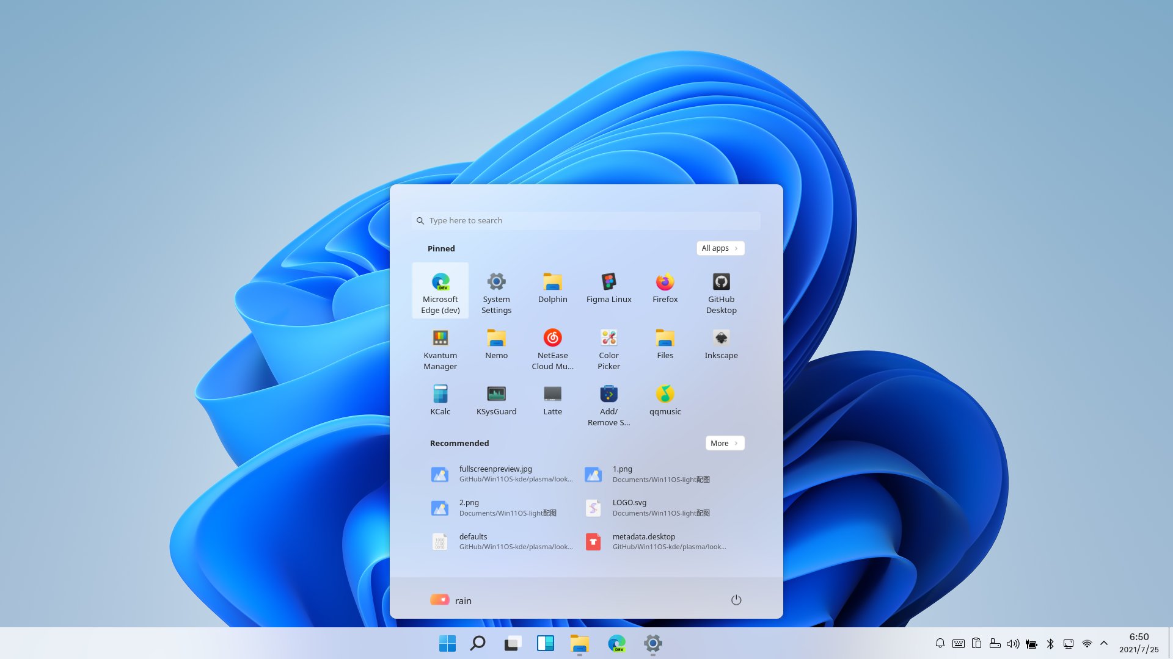Viewport: 1173px width, 659px height.
Task: Click the Type here to search field
Action: point(586,221)
